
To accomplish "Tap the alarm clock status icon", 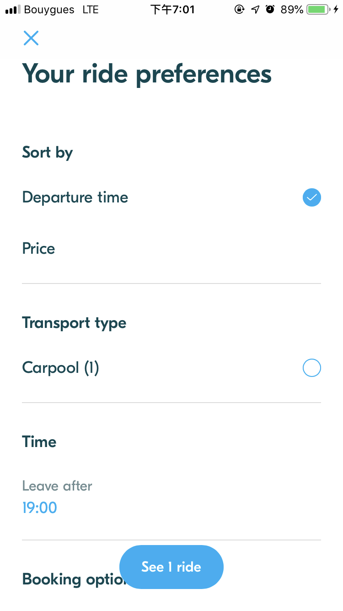I will 270,10.
